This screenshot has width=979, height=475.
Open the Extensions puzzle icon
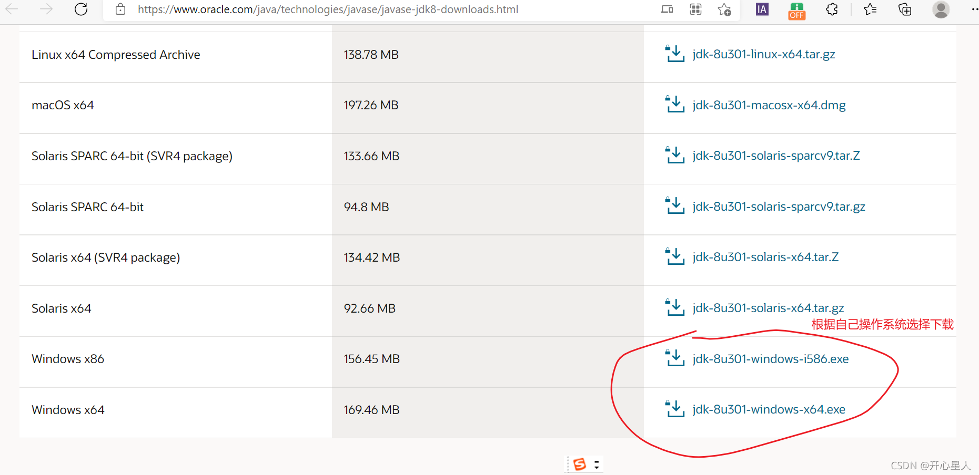832,9
